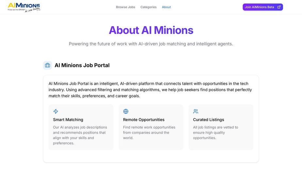Click the briefcase icon beside Job Portal heading
The width and height of the screenshot is (302, 169).
tap(48, 65)
